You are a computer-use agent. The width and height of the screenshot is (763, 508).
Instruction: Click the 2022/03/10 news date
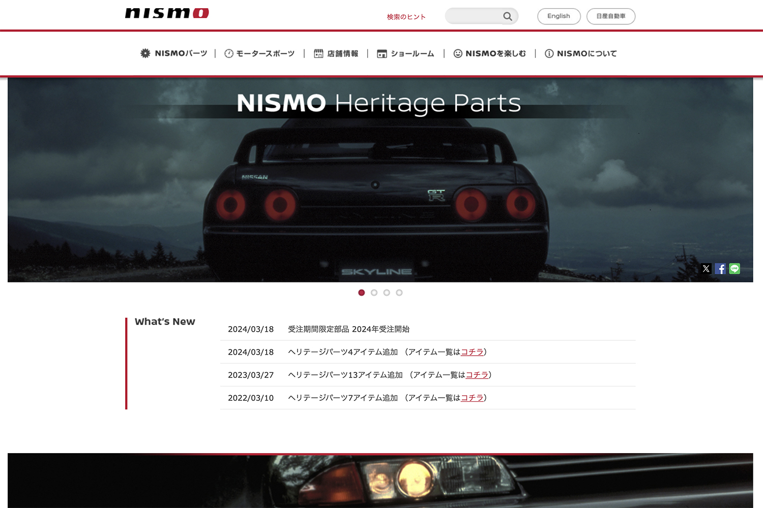251,398
